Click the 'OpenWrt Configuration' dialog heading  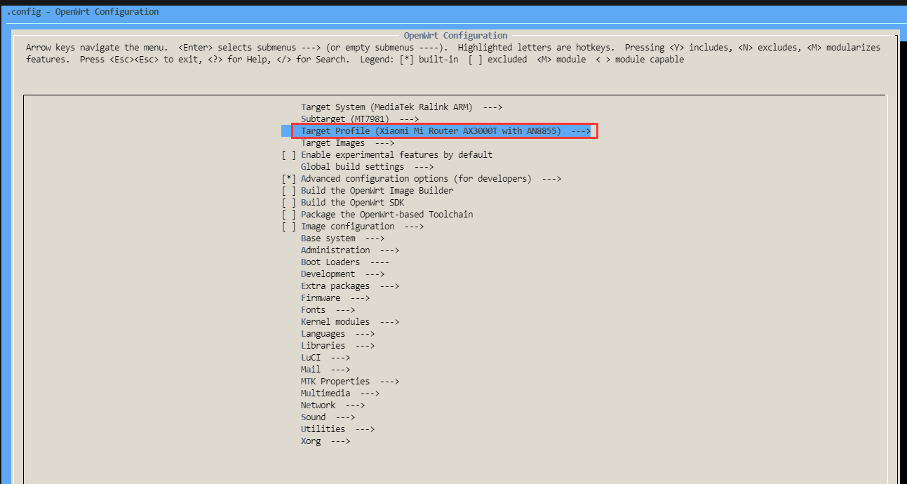(x=455, y=36)
